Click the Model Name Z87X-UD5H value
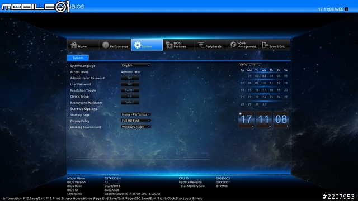This screenshot has width=358, height=201. (112, 179)
